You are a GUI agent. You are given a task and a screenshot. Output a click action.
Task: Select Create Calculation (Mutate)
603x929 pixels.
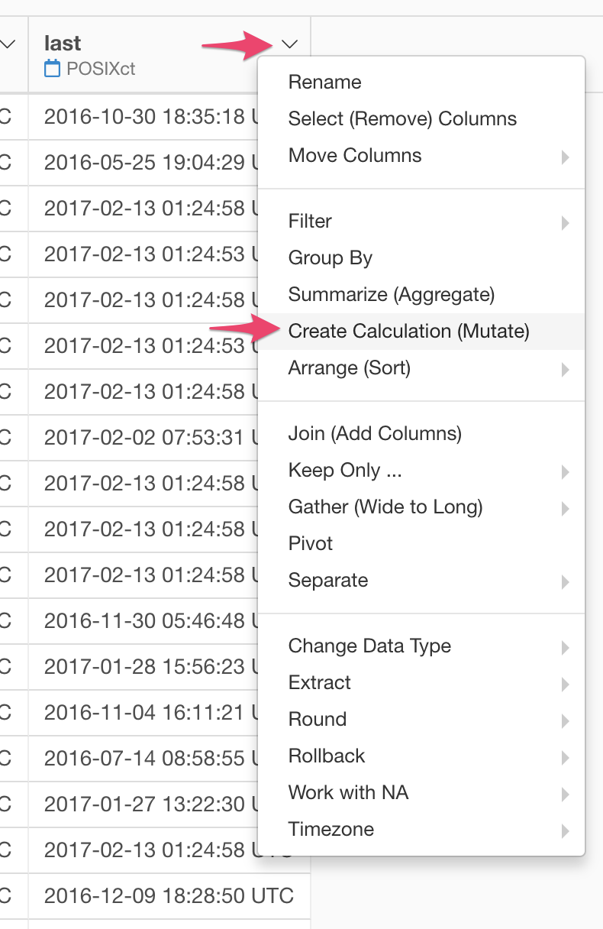(x=408, y=331)
